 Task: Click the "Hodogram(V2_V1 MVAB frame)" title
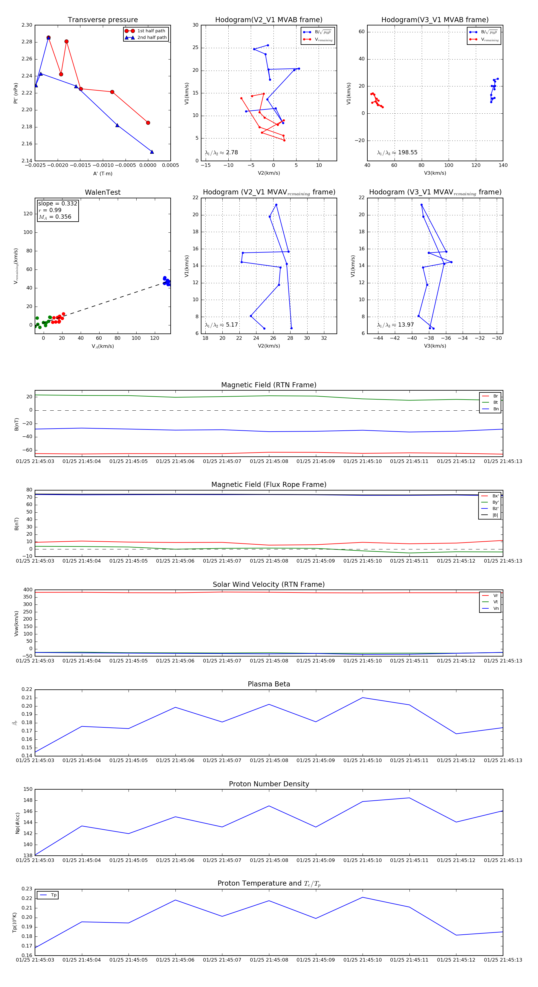click(x=269, y=20)
